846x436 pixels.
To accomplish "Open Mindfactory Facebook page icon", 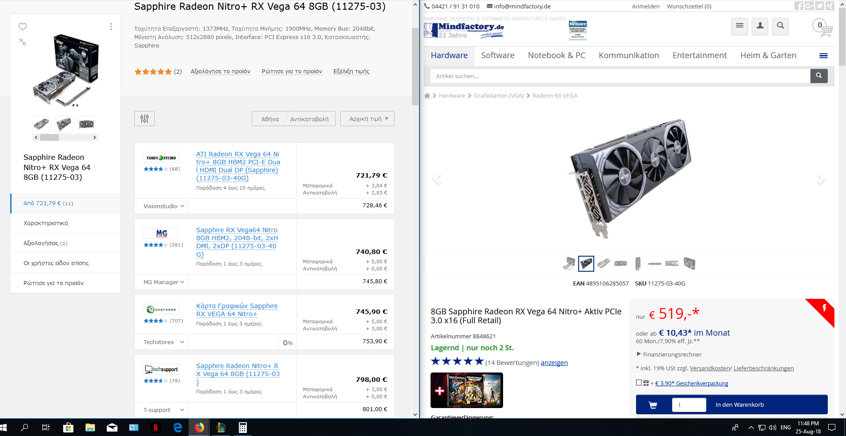I will (799, 6).
